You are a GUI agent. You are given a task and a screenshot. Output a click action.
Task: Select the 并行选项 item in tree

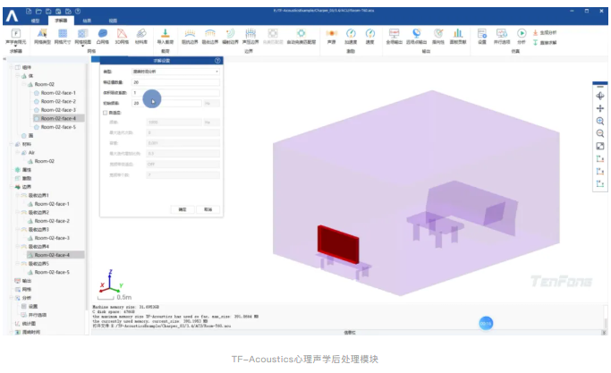click(38, 315)
